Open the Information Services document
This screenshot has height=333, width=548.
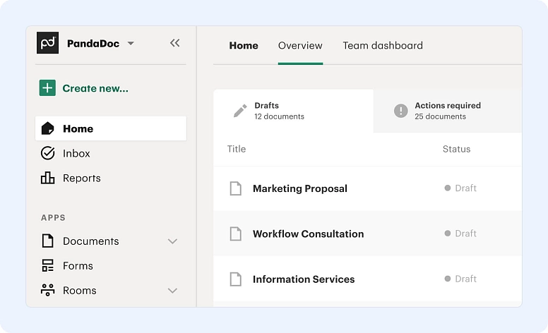tap(304, 279)
